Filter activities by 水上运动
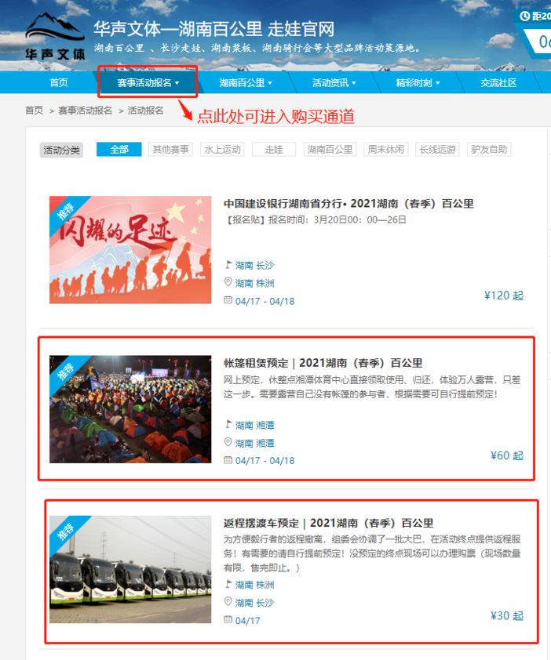Screen dimensions: 551x660 (221, 150)
